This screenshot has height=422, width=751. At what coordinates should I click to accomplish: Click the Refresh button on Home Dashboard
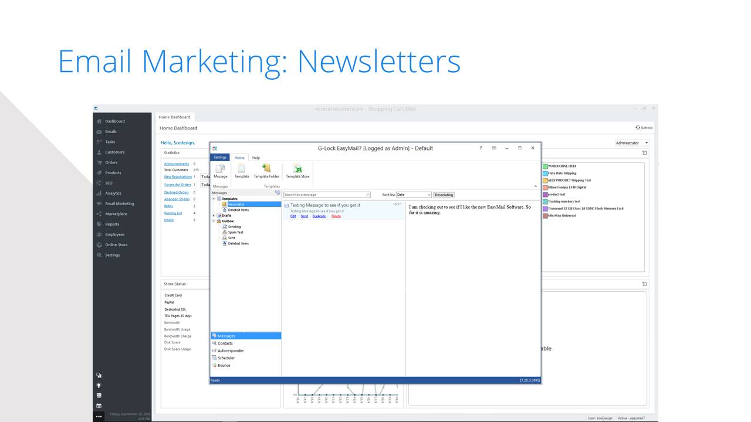coord(644,128)
